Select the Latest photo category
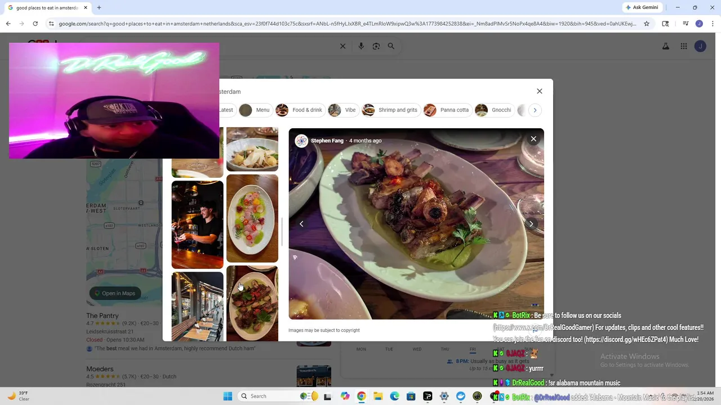The width and height of the screenshot is (721, 405). [226, 110]
